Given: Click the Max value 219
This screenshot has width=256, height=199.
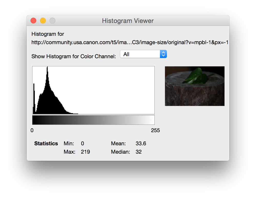Looking at the screenshot, I should point(85,152).
